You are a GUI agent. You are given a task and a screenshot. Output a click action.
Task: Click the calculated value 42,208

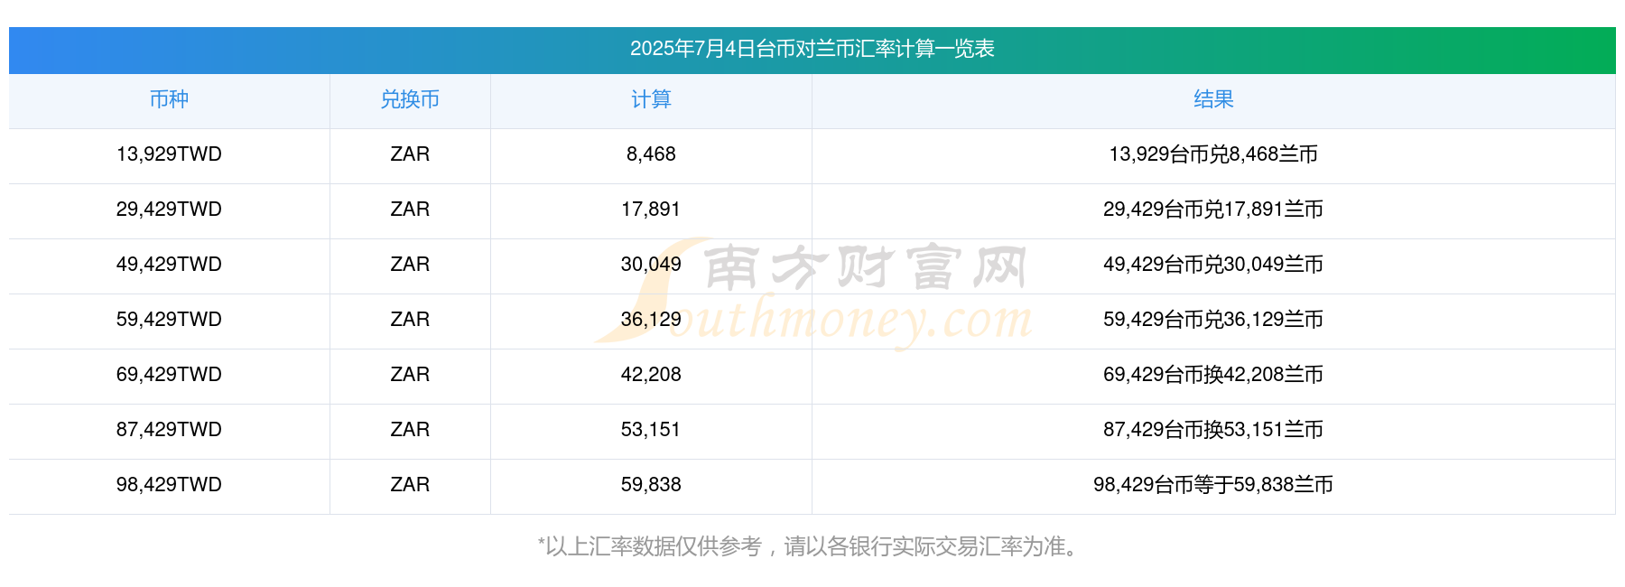(651, 375)
